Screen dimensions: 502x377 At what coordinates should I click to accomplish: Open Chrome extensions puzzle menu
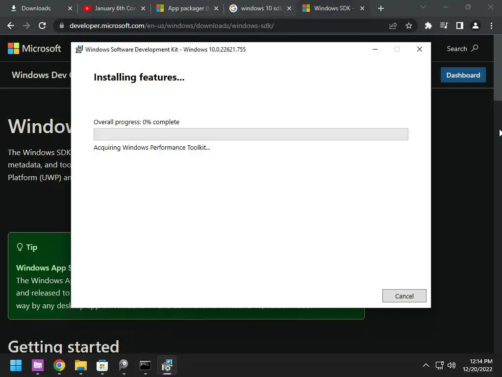[428, 26]
